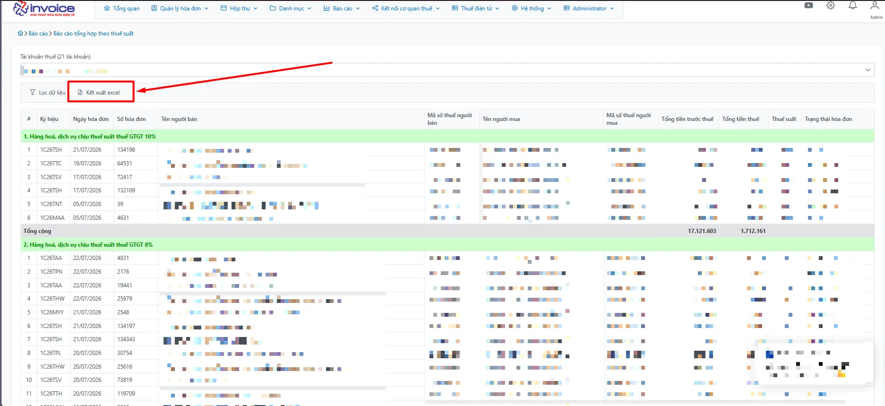Expand the Thuế điện tử menu

point(476,9)
